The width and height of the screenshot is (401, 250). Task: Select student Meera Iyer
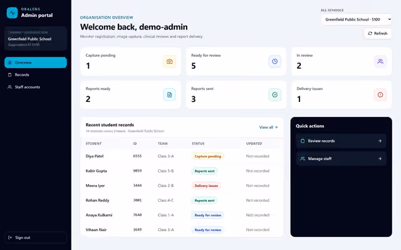click(x=95, y=186)
